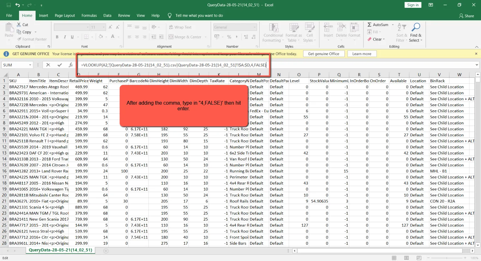Open Sort & Filter menu
This screenshot has width=481, height=261.
402,32
